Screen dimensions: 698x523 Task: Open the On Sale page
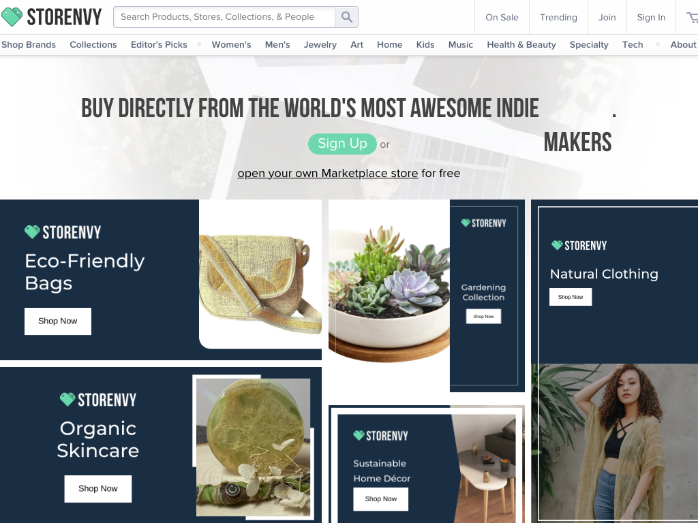[502, 17]
